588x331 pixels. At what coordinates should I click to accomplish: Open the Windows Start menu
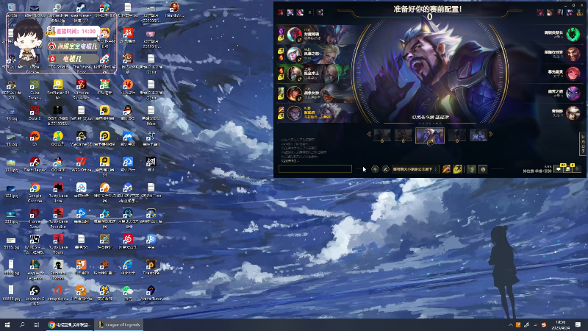coord(7,324)
